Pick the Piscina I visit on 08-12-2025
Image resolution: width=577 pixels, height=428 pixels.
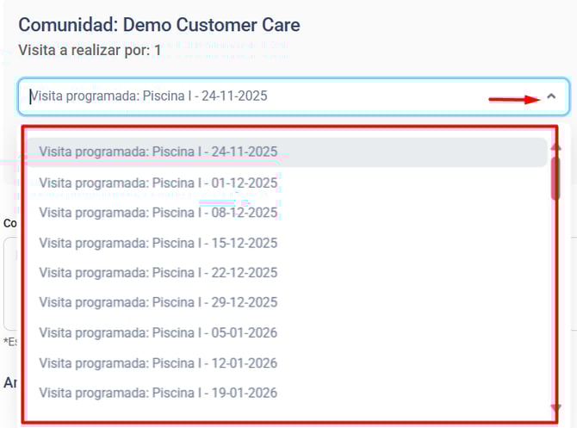[x=158, y=213]
